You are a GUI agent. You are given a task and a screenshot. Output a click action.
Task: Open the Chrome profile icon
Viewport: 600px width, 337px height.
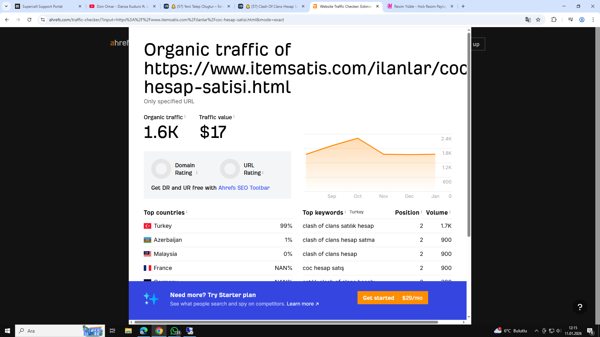coord(582,20)
